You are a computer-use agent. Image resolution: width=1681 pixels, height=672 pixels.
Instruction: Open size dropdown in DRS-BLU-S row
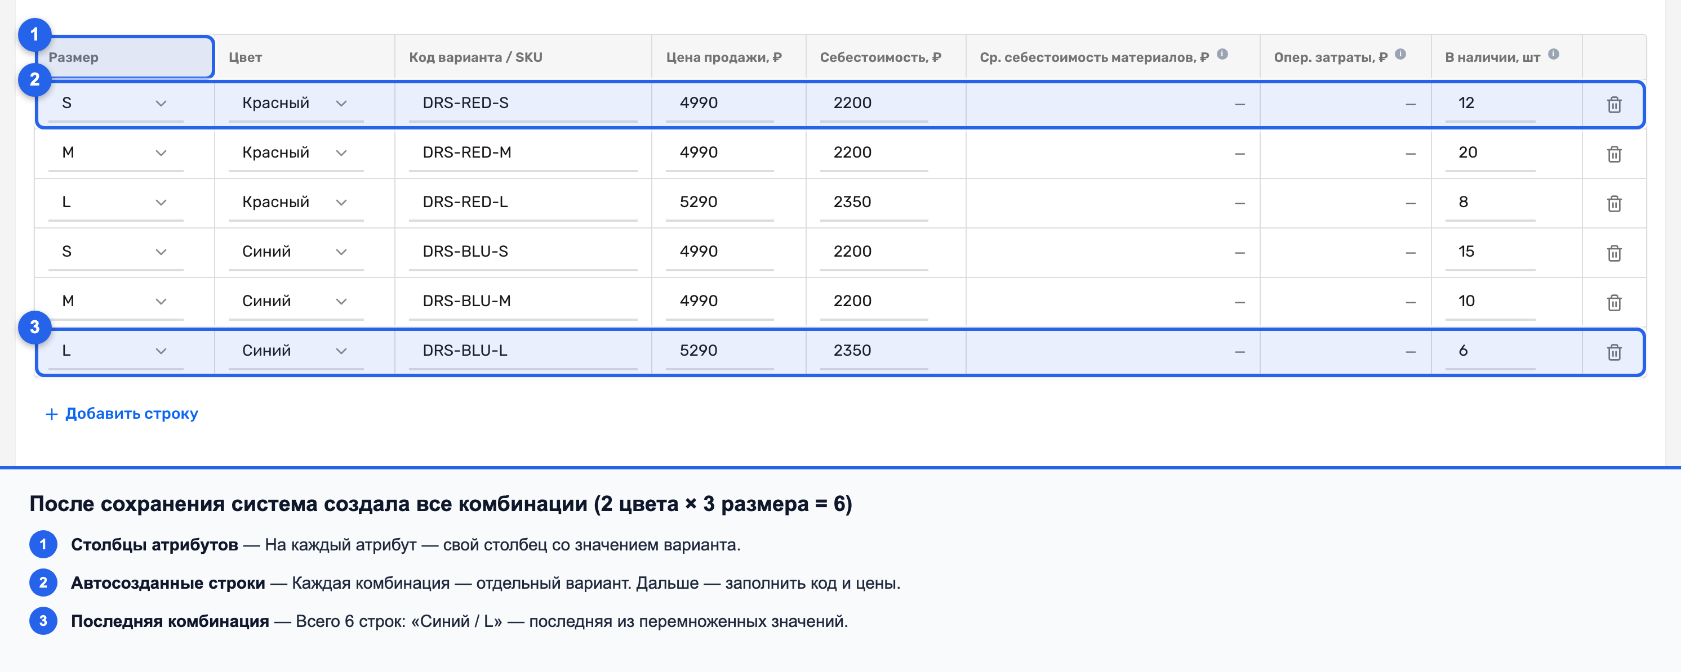pos(115,252)
